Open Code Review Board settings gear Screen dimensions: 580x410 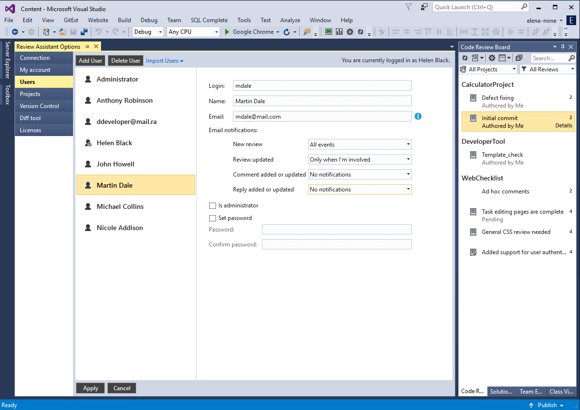coord(492,58)
